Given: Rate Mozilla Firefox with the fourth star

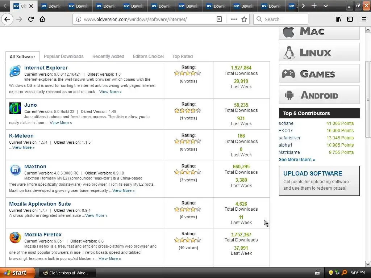Looking at the screenshot, I should coord(193,240).
